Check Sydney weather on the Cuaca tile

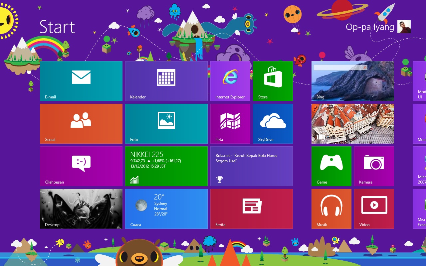166,208
